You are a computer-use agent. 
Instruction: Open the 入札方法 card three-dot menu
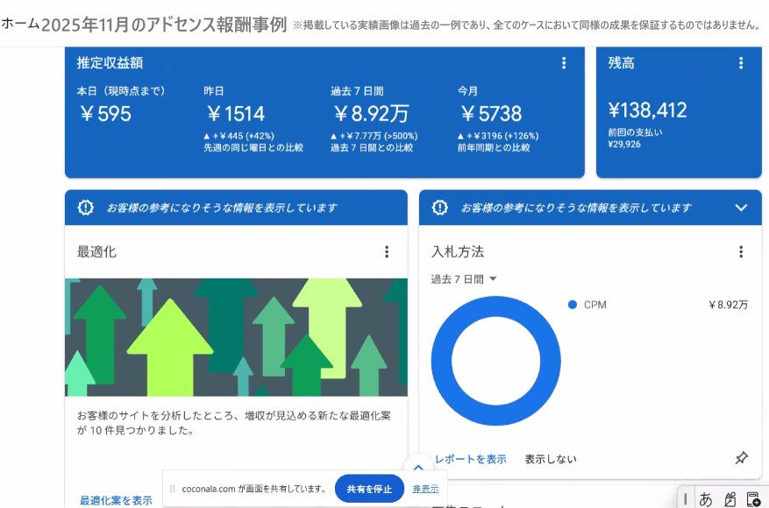pos(741,251)
